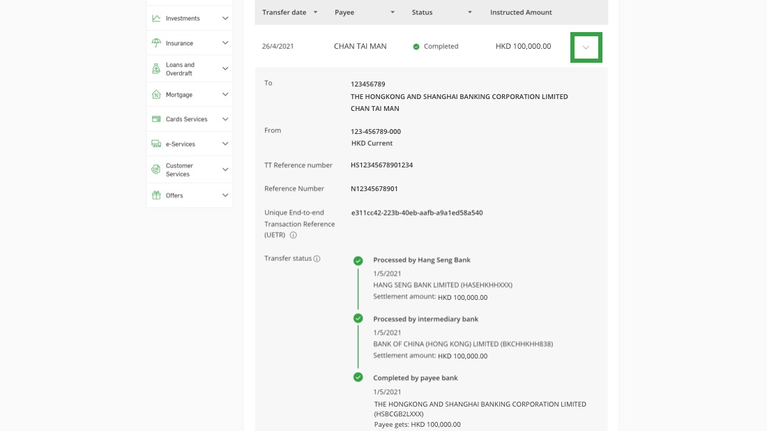This screenshot has width=767, height=431.
Task: Open e-Services in the sidebar
Action: tap(190, 144)
